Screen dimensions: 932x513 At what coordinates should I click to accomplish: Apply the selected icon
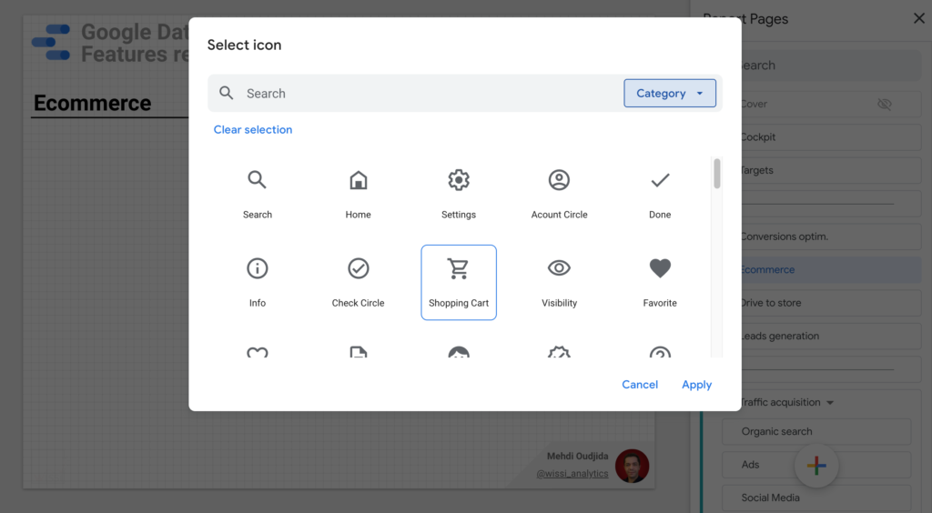[696, 385]
